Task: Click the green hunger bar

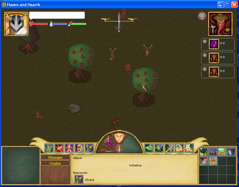Action: point(77,24)
